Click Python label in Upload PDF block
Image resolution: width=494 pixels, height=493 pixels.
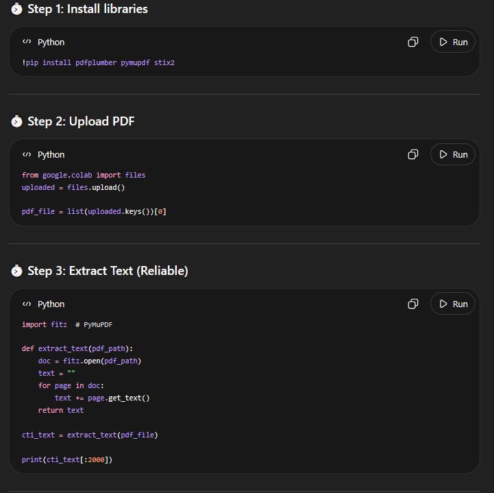pos(51,155)
